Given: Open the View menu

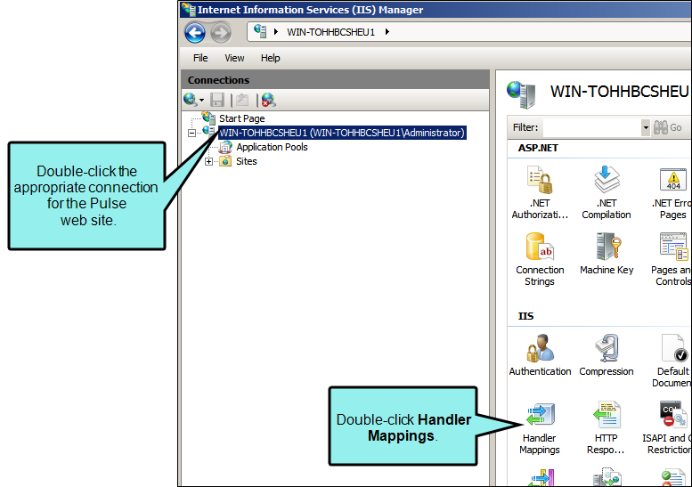Looking at the screenshot, I should (234, 58).
